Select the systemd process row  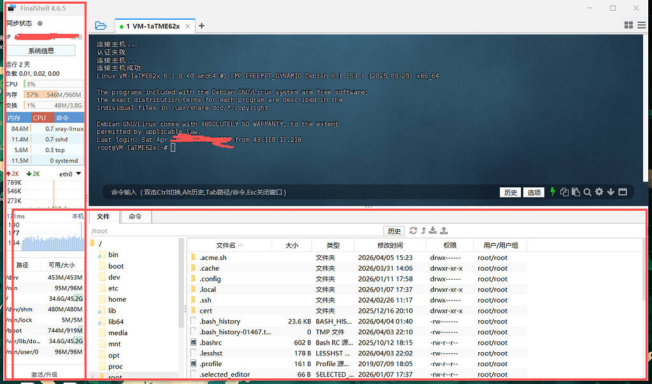click(45, 160)
